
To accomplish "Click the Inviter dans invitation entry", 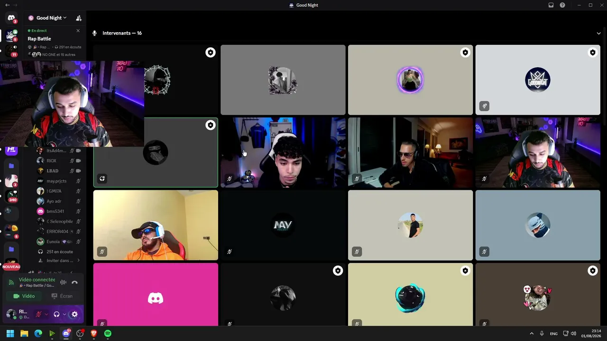I will 59,260.
